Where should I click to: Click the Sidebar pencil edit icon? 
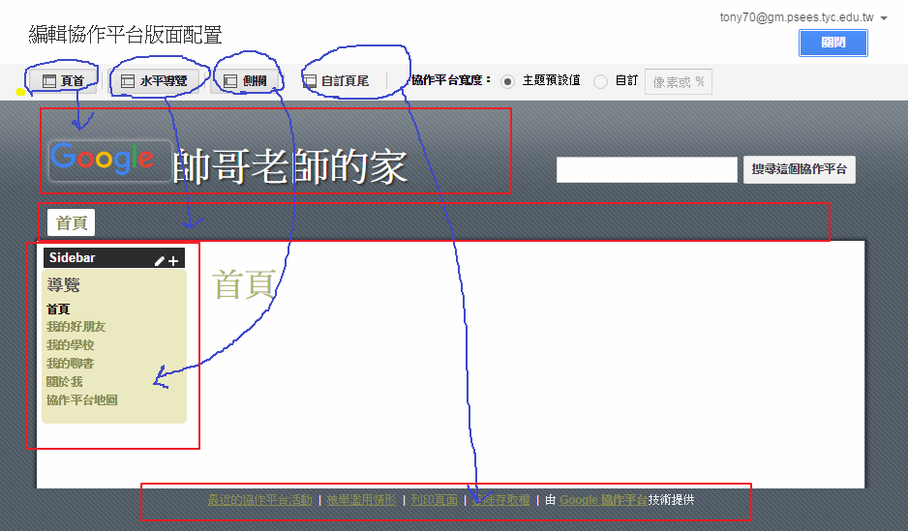point(160,260)
